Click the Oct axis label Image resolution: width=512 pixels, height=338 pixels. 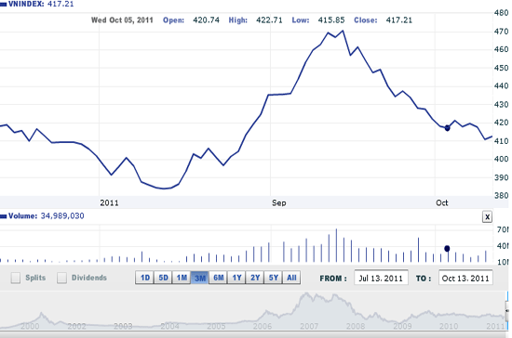pos(442,202)
